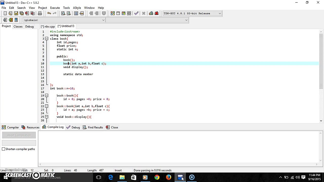Open Windows Store from the taskbar
The height and width of the screenshot is (182, 324).
point(133,177)
